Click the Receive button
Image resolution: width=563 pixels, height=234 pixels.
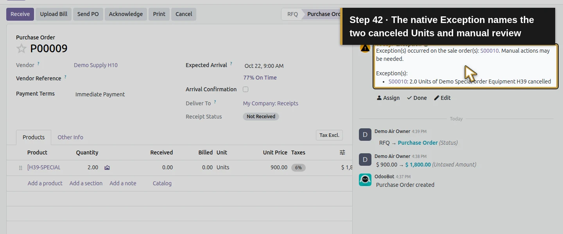point(20,14)
